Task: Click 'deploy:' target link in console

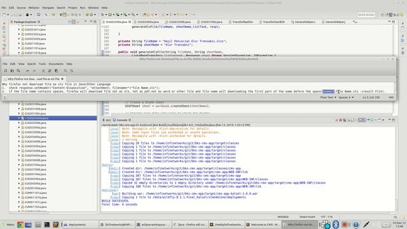Action: (107, 165)
